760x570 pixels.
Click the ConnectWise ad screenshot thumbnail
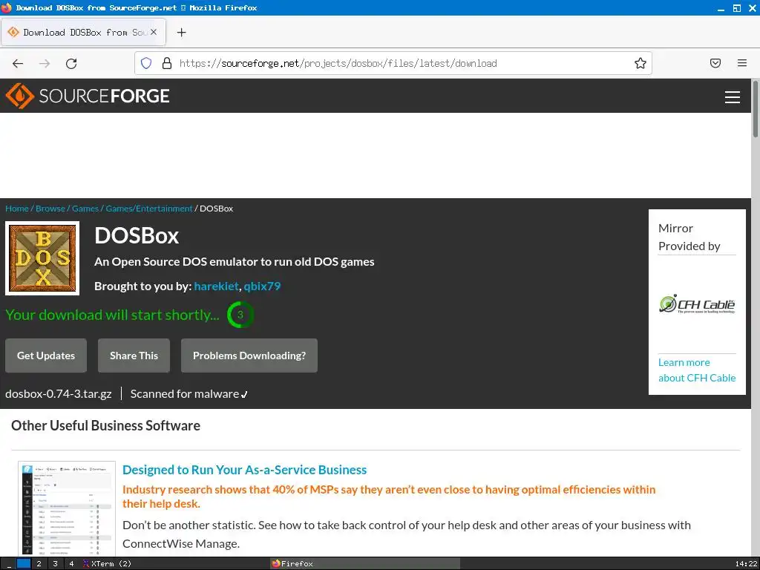(67, 508)
